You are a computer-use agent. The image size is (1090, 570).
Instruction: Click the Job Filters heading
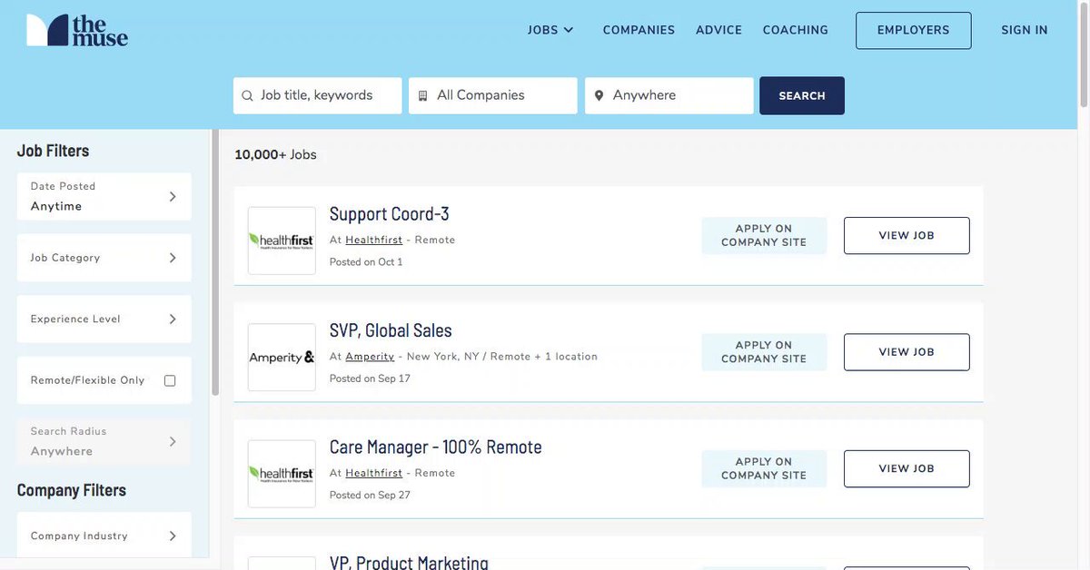(x=54, y=151)
